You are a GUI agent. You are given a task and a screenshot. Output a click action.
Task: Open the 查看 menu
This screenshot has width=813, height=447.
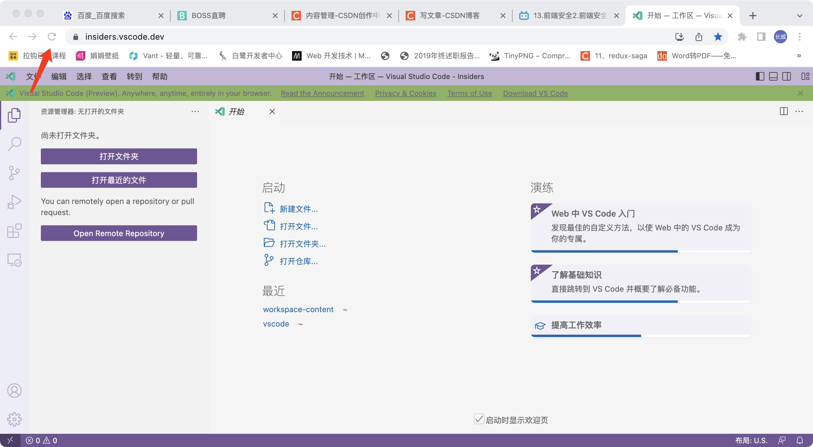109,76
